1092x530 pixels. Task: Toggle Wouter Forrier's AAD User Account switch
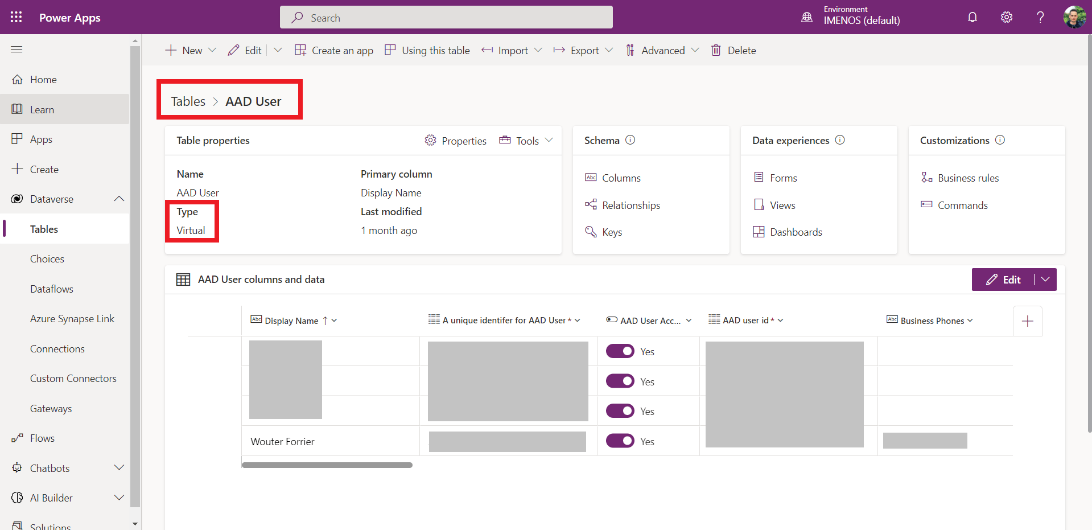(x=620, y=441)
